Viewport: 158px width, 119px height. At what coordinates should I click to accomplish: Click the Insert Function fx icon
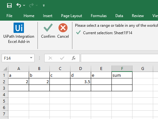pyautogui.click(x=74, y=58)
